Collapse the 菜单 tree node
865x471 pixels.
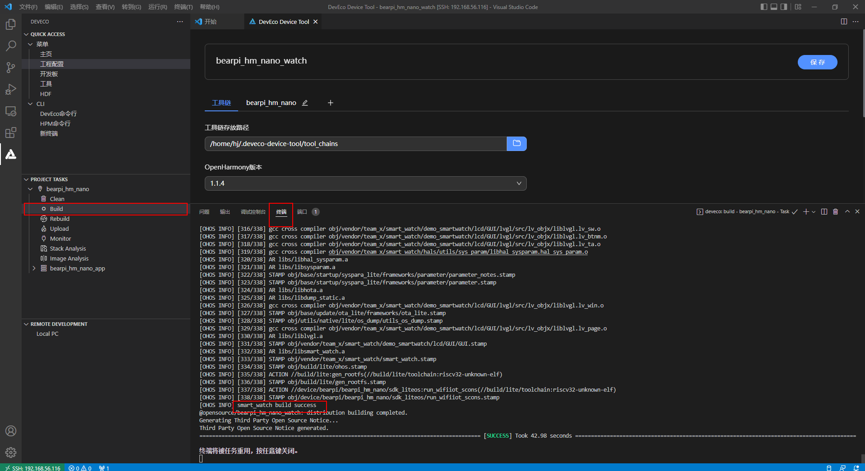coord(30,44)
